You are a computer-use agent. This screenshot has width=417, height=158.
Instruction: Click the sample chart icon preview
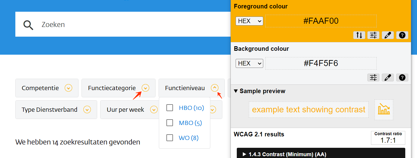[384, 110]
